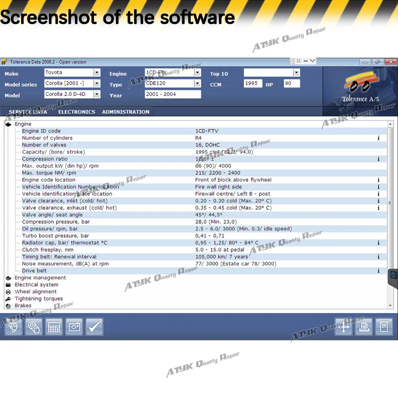The height and width of the screenshot is (398, 398).
Task: Click the CCM field showing 1995
Action: click(253, 83)
